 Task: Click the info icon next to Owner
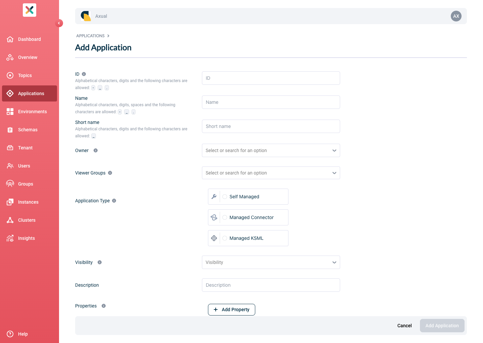point(96,150)
